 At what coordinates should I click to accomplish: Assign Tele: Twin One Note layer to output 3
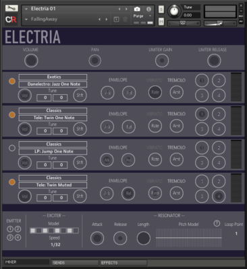click(x=202, y=129)
